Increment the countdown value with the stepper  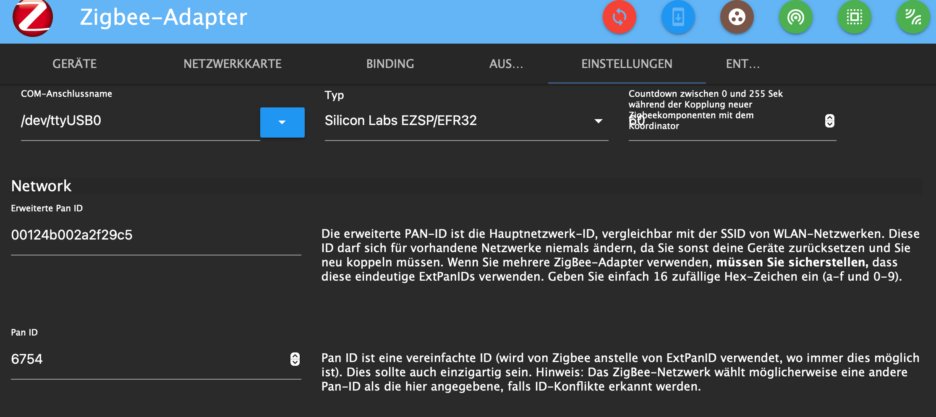pyautogui.click(x=830, y=118)
